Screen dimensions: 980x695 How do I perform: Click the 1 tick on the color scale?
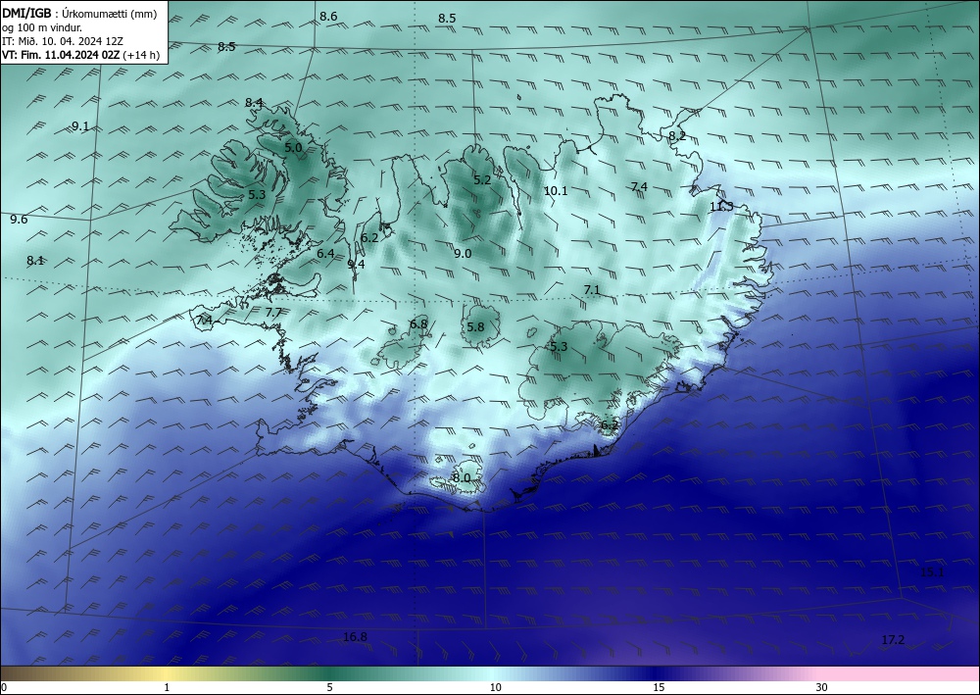click(x=167, y=687)
